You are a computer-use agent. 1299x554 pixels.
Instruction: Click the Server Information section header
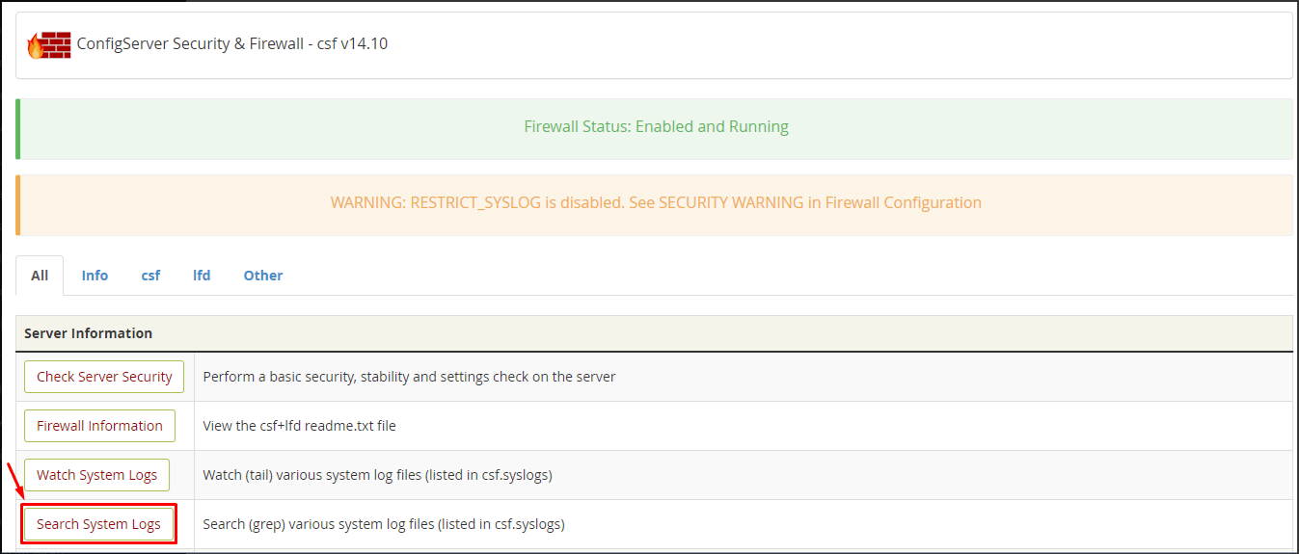click(654, 333)
